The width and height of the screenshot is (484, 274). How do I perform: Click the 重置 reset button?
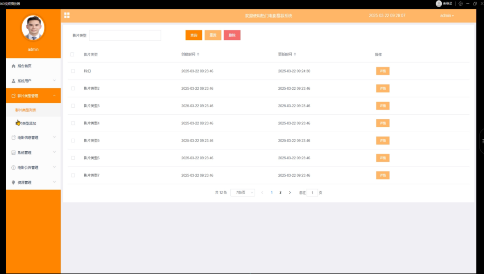click(x=213, y=35)
